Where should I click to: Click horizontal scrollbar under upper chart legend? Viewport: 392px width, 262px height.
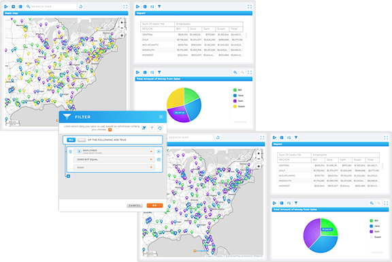(240, 122)
